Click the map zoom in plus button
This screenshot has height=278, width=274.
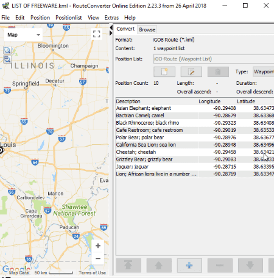(x=98, y=246)
